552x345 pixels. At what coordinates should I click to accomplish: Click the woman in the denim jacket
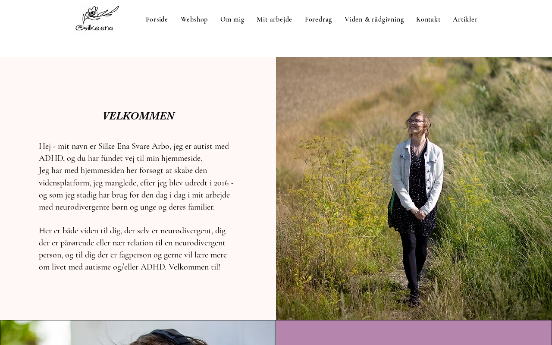(415, 207)
